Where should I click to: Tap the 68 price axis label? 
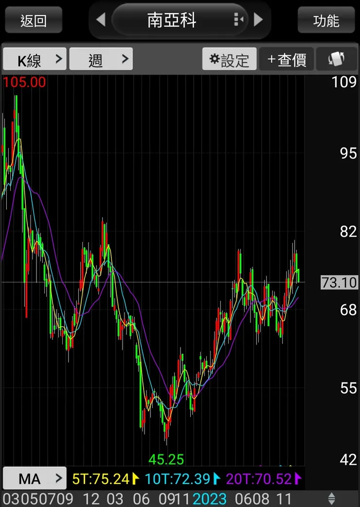point(348,310)
